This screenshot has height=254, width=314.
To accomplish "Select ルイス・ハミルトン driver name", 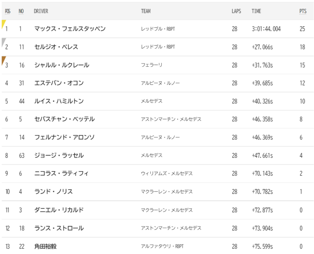I will [59, 101].
